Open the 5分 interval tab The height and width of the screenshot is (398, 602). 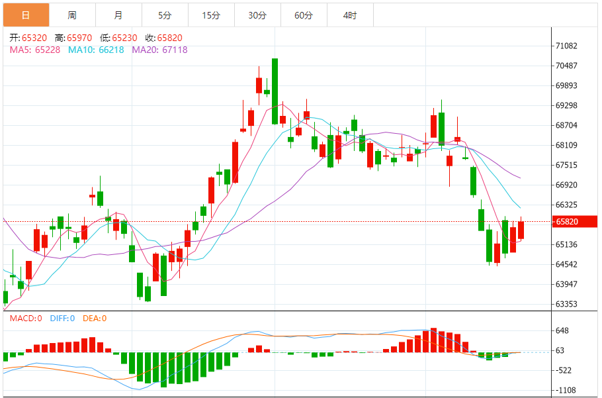click(x=165, y=15)
